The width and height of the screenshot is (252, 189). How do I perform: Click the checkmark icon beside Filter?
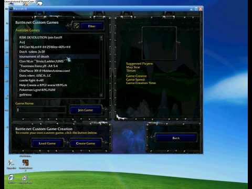click(77, 26)
